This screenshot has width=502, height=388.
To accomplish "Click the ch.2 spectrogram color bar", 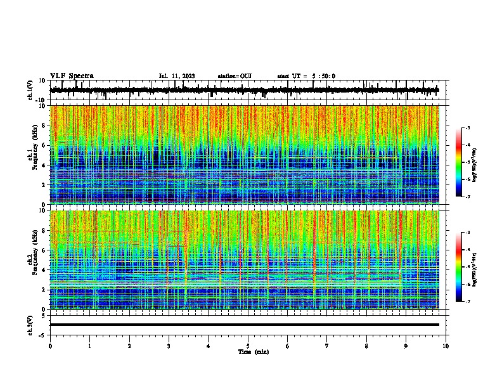I will 458,267.
